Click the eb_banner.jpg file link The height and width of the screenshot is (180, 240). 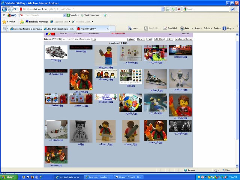(56, 74)
